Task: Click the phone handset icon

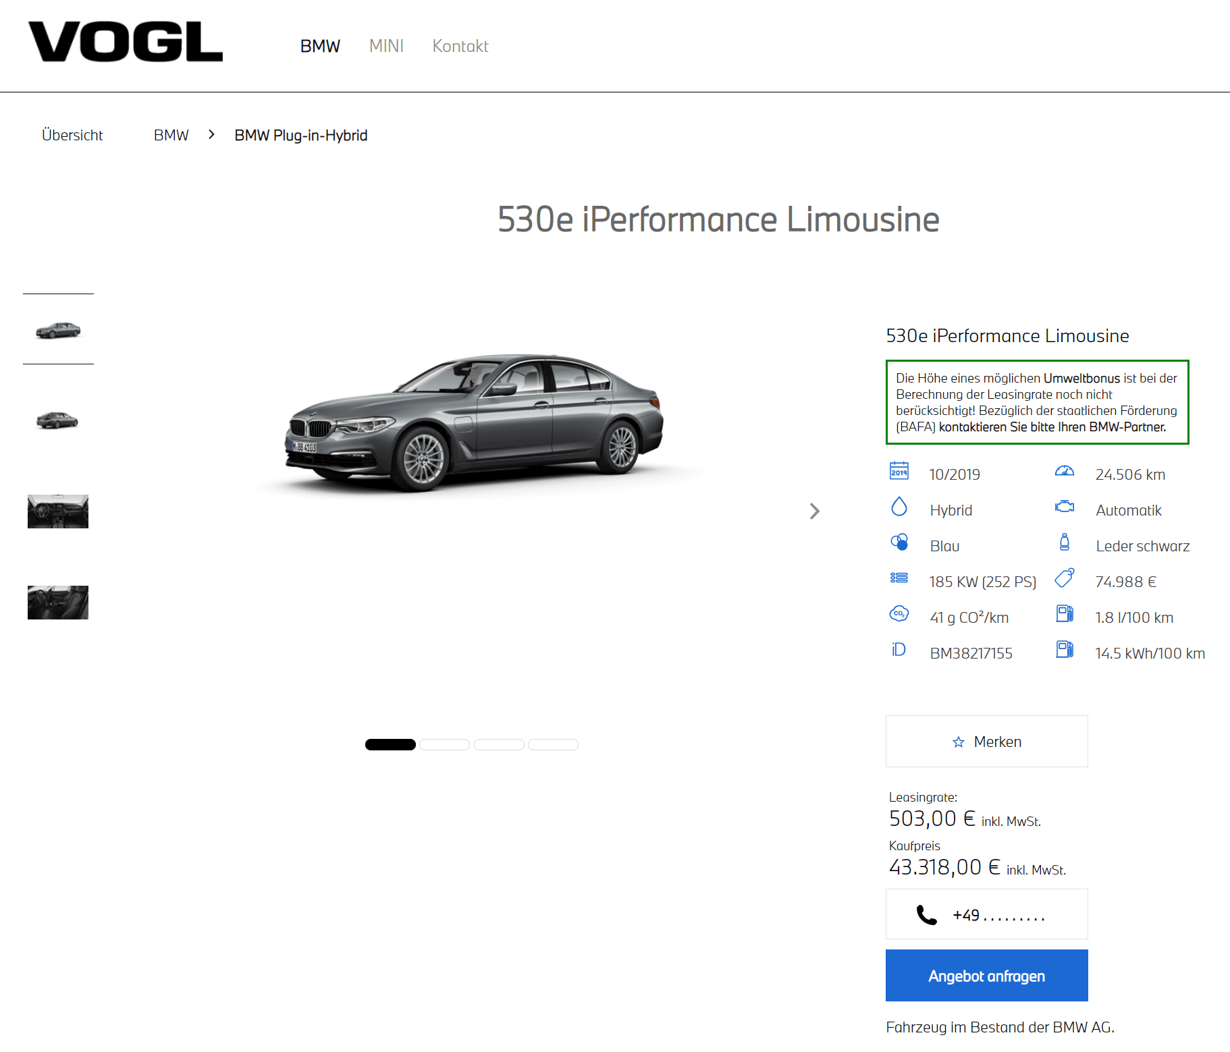Action: tap(927, 915)
